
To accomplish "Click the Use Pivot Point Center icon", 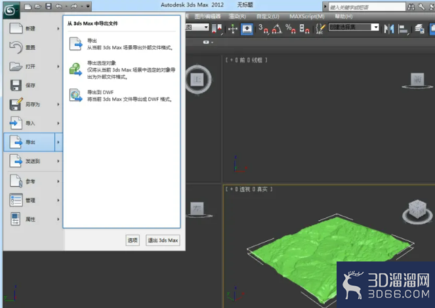I will point(217,29).
